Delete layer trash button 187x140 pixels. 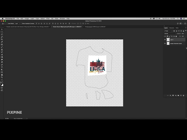tap(183, 95)
